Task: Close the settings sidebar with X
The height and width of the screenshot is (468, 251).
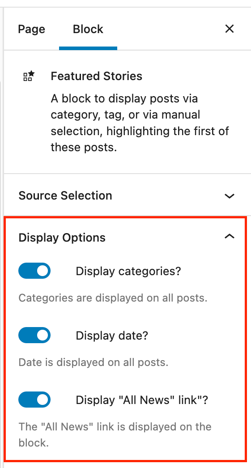Action: (229, 29)
